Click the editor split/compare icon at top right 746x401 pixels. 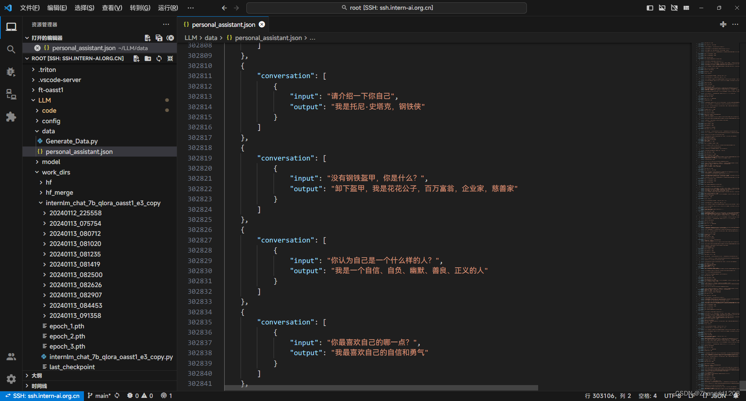[x=723, y=24]
